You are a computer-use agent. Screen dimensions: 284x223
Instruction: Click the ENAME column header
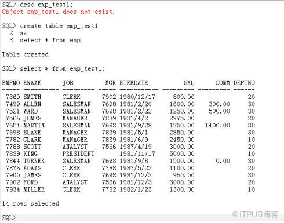pyautogui.click(x=32, y=83)
